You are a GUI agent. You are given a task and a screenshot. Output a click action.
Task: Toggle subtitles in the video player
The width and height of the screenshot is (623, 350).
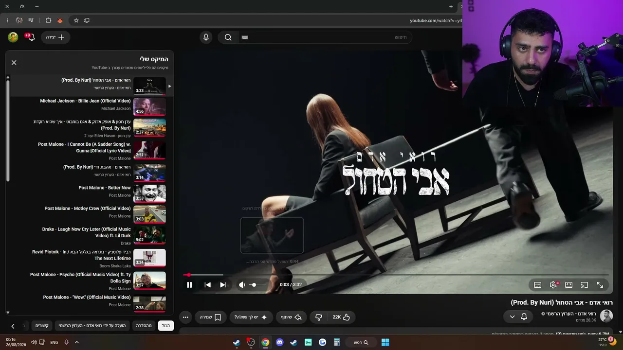click(537, 285)
